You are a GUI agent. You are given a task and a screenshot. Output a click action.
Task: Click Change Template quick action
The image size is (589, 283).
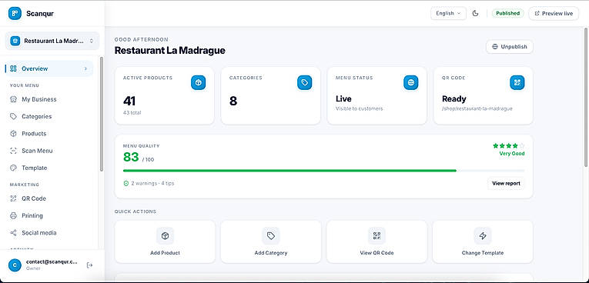coord(483,241)
